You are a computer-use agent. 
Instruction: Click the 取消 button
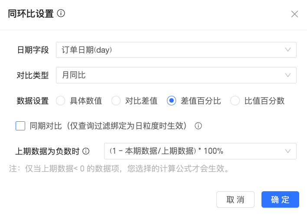tap(235, 199)
